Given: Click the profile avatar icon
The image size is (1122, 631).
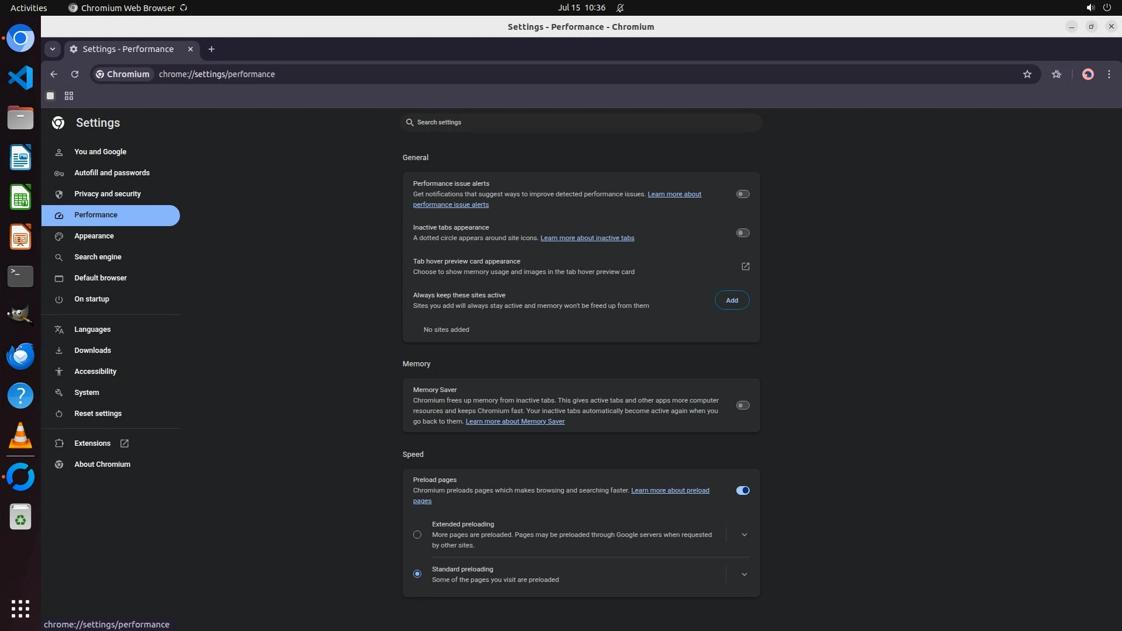Looking at the screenshot, I should click(1088, 74).
